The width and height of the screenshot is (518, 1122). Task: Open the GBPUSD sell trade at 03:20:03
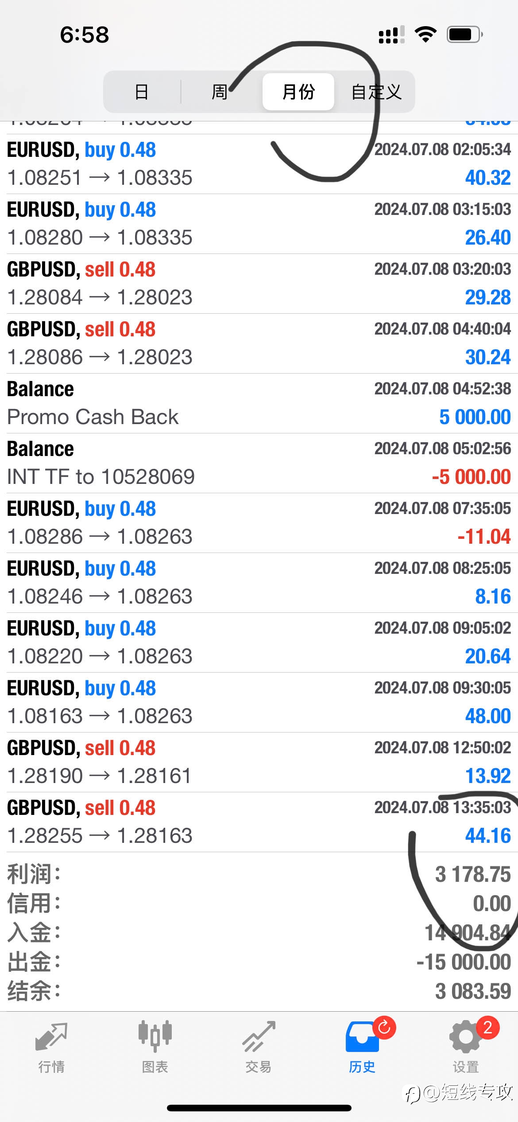[x=259, y=284]
